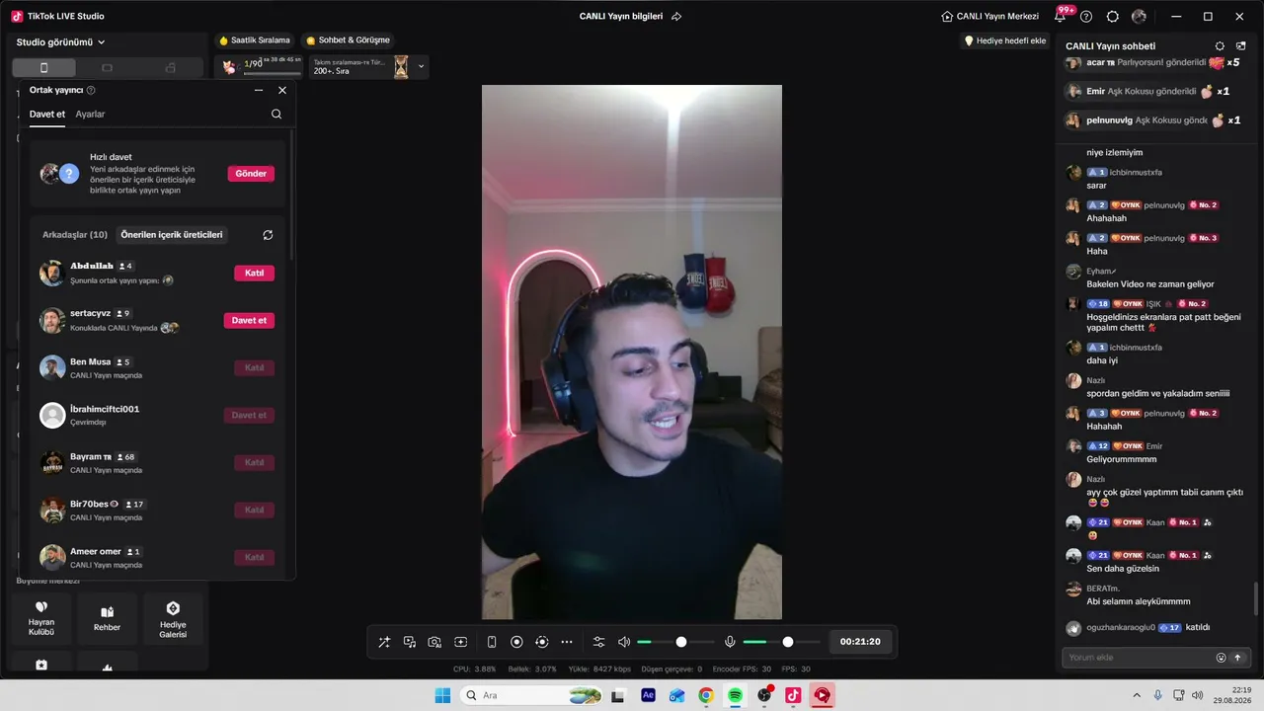Switch to the Ayarlar tab
This screenshot has width=1264, height=711.
pos(90,115)
